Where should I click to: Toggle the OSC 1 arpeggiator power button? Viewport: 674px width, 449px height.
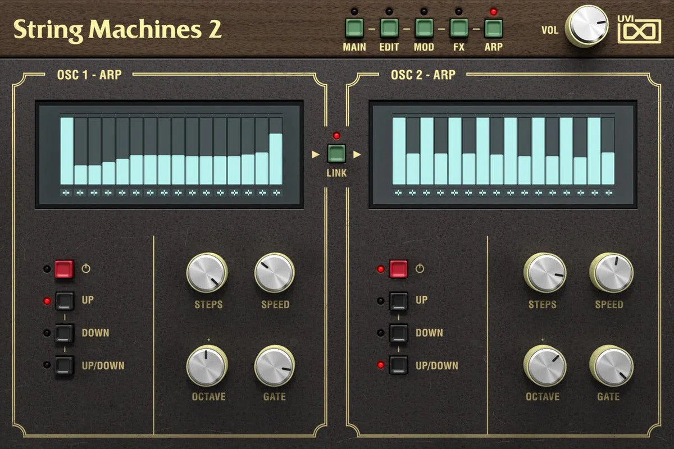click(x=63, y=268)
